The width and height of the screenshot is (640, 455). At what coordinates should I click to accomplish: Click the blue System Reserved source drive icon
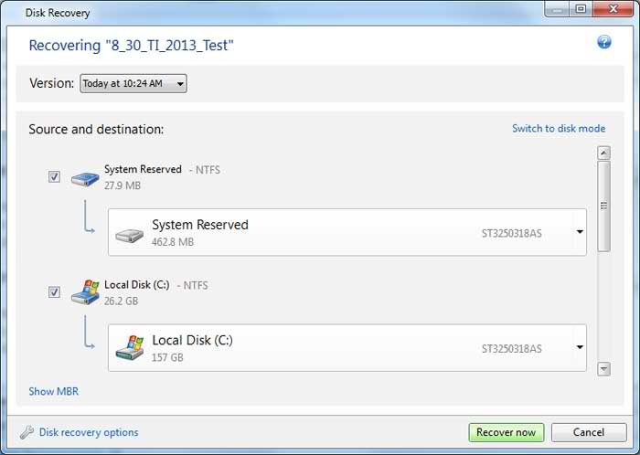pos(85,178)
